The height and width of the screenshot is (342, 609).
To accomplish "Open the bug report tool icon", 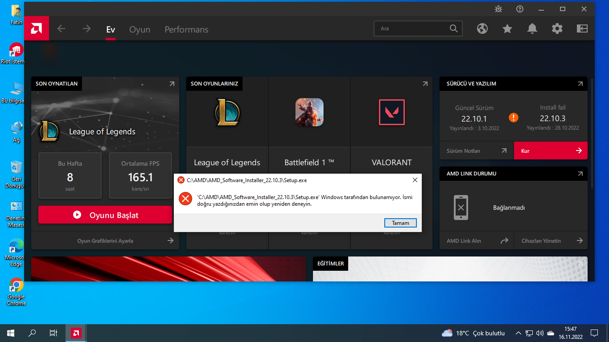I will (x=498, y=9).
